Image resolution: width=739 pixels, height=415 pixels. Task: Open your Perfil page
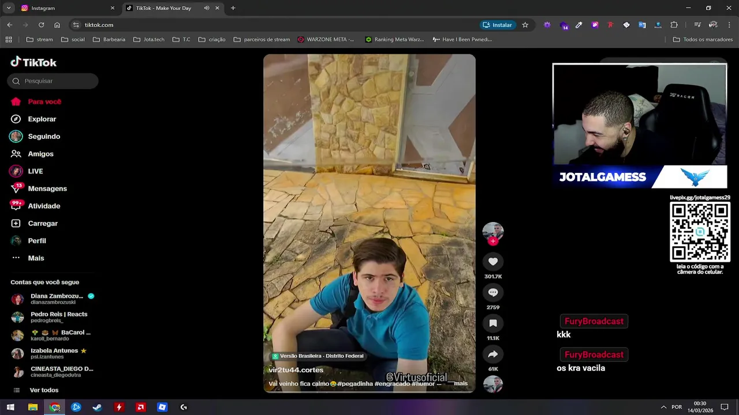pyautogui.click(x=29, y=240)
